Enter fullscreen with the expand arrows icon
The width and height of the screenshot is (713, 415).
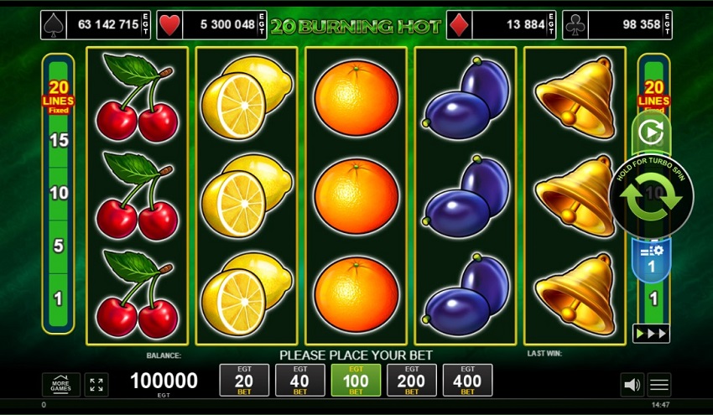(96, 385)
